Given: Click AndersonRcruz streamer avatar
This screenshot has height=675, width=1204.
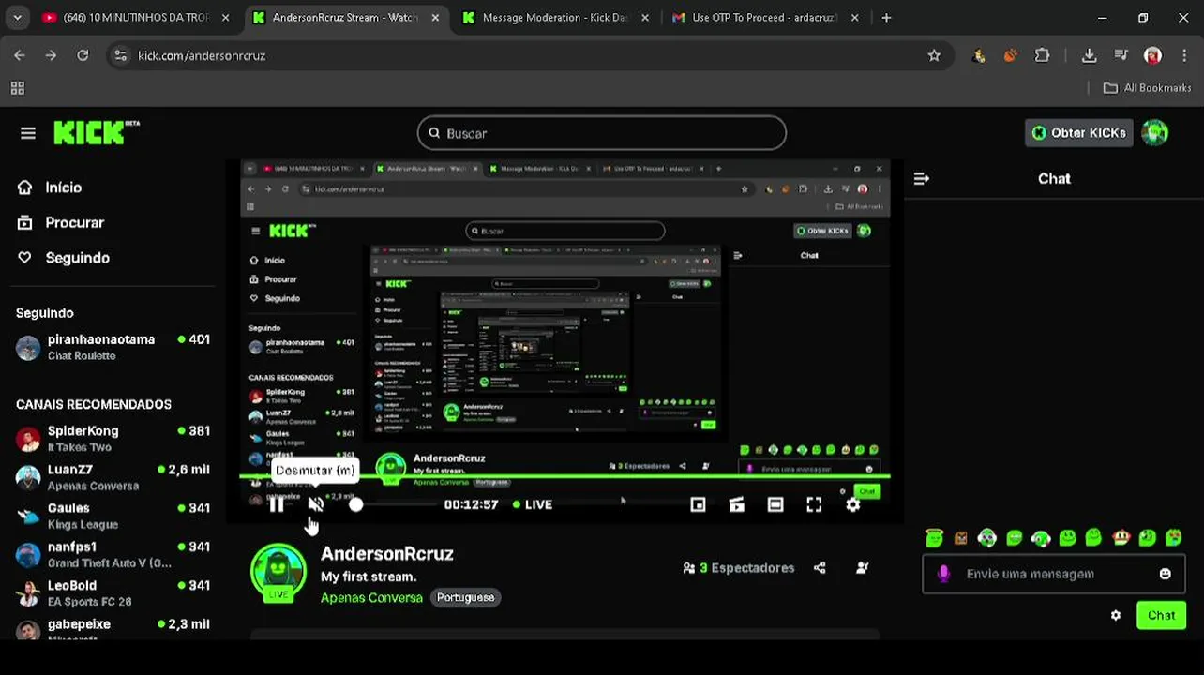Looking at the screenshot, I should point(278,572).
